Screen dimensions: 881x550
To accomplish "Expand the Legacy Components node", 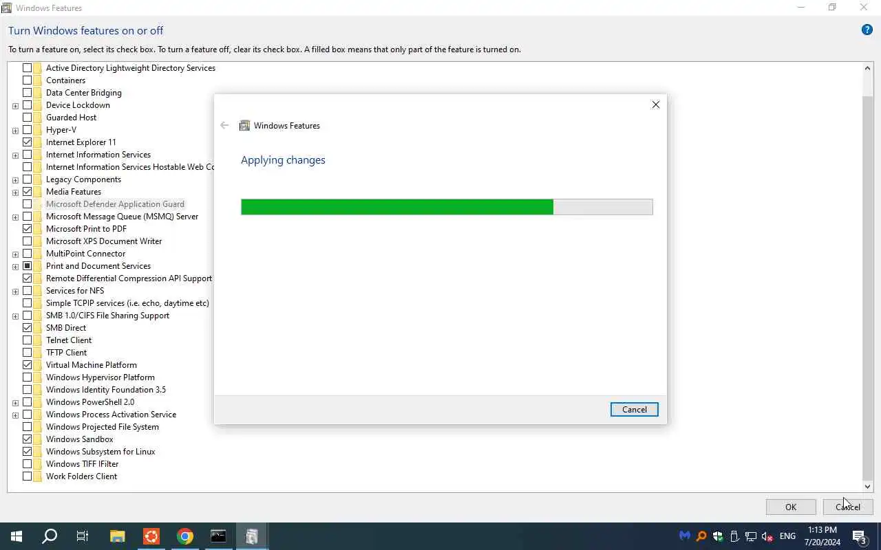I will [x=15, y=180].
